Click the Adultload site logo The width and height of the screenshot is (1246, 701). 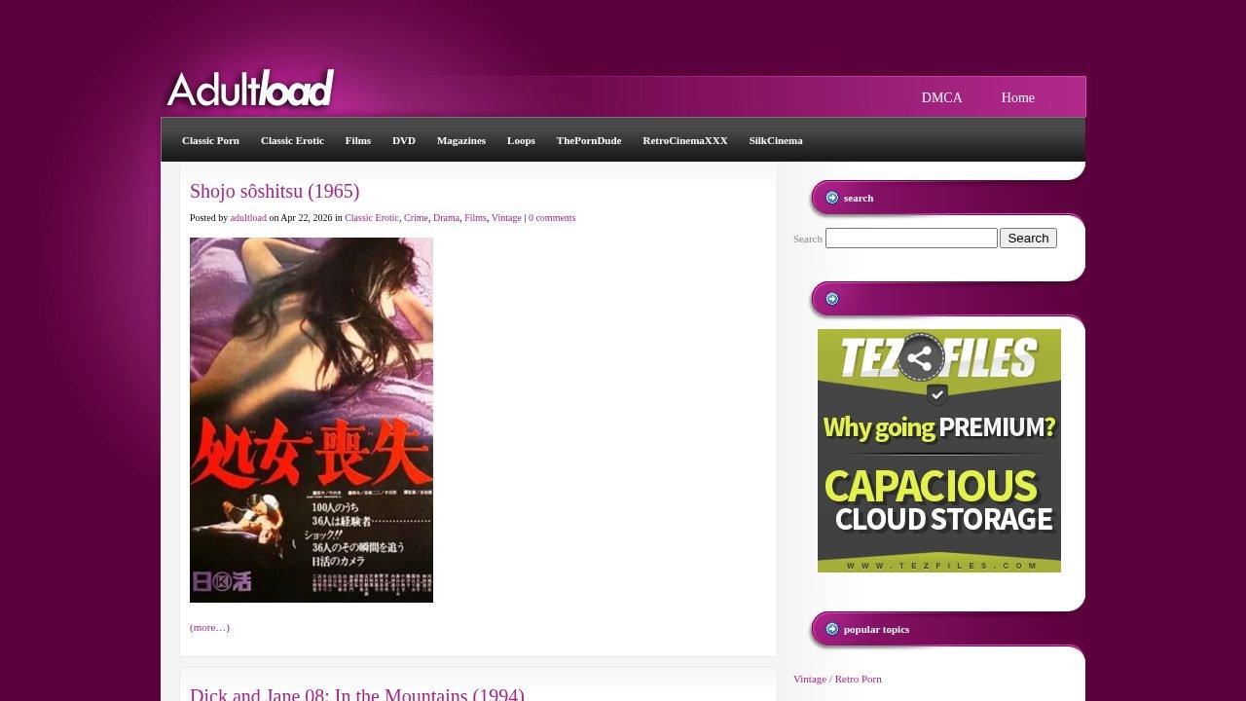250,90
